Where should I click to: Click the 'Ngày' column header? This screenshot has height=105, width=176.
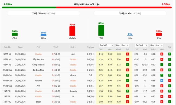click(x=20, y=47)
